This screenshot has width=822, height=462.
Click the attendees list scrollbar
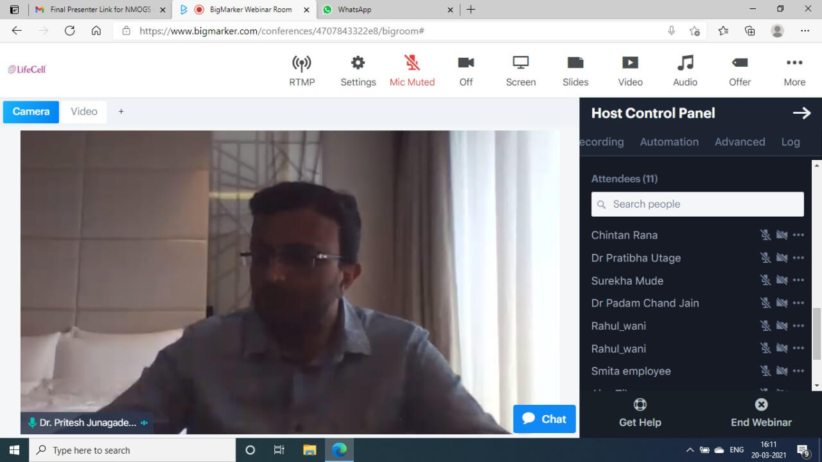817,333
